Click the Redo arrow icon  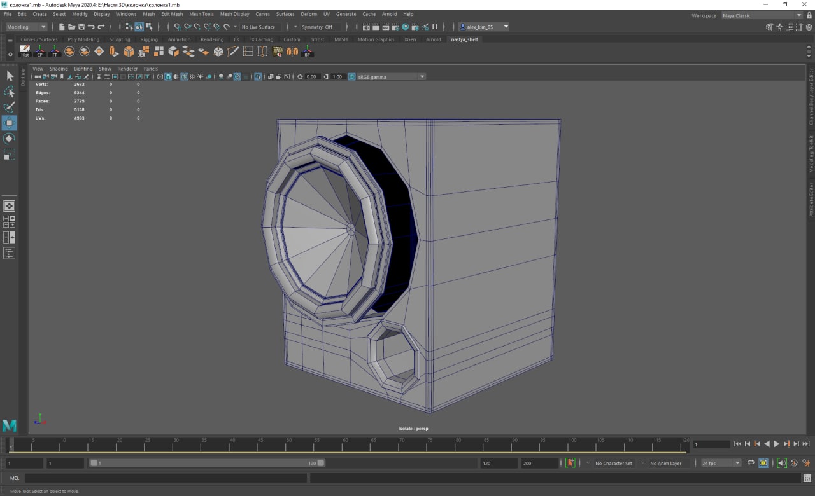(101, 27)
